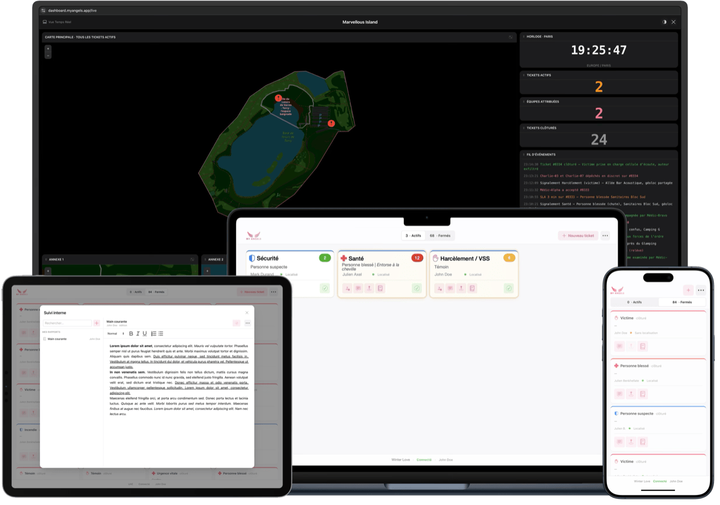Toggle italic formatting in the editor
Image resolution: width=720 pixels, height=505 pixels.
[x=138, y=333]
